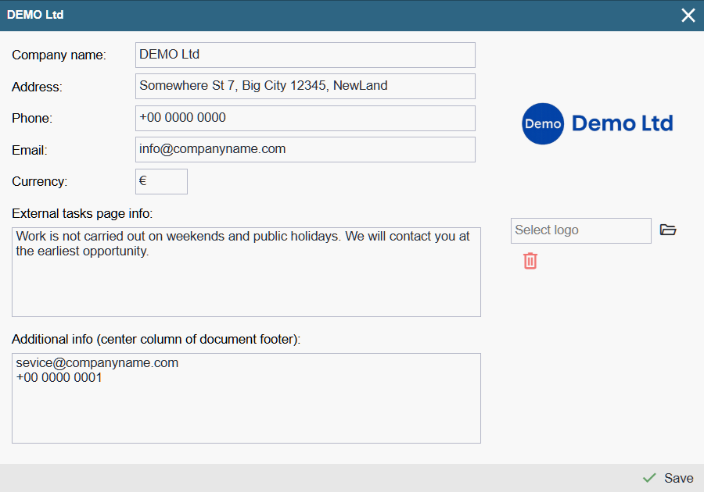Click into the Address text field
The image size is (704, 492).
305,87
